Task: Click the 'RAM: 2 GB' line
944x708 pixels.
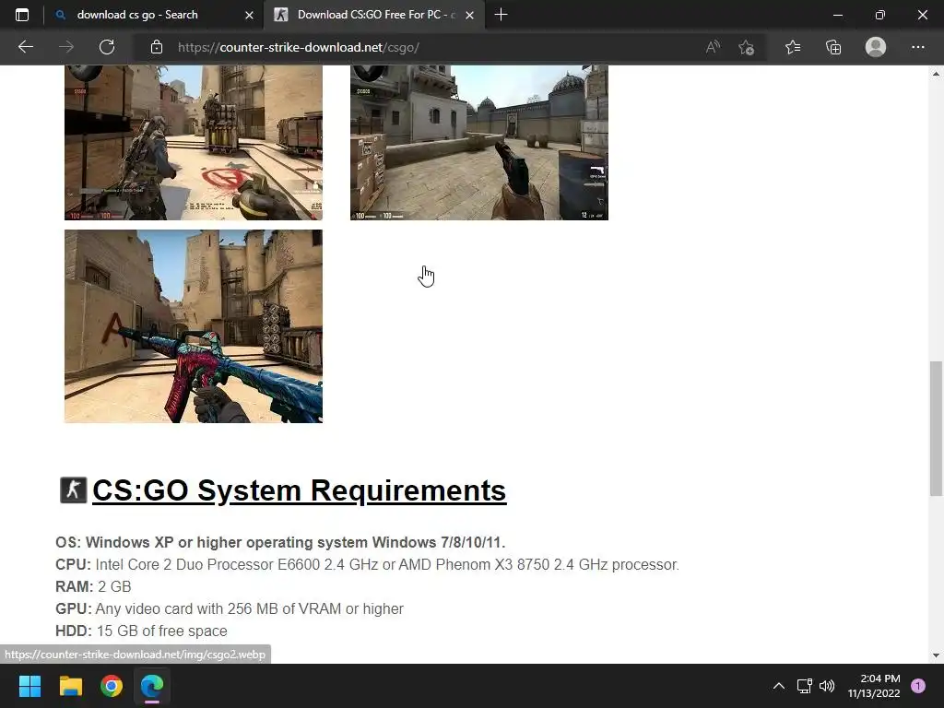Action: 93,586
